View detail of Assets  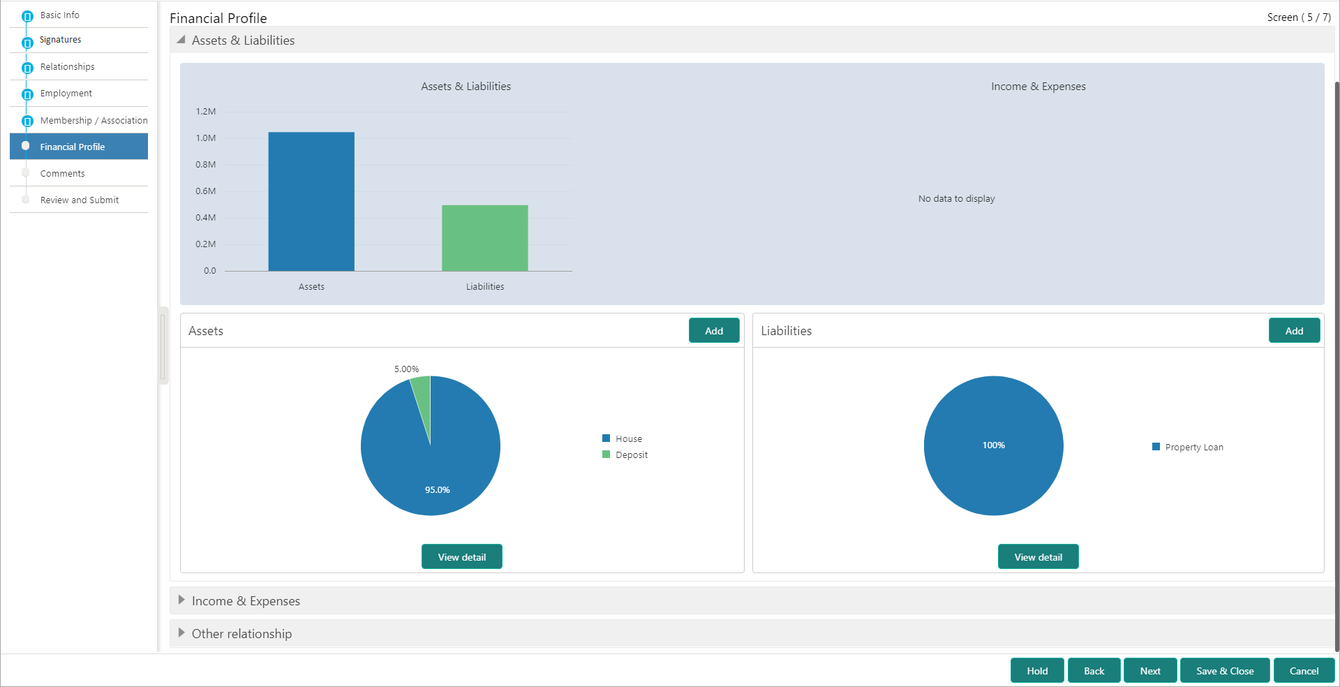[x=462, y=556]
